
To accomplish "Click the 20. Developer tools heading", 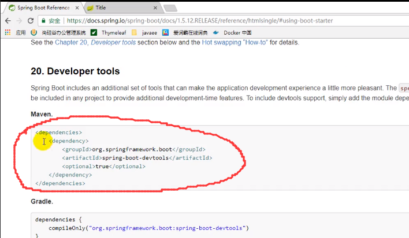I will click(75, 71).
